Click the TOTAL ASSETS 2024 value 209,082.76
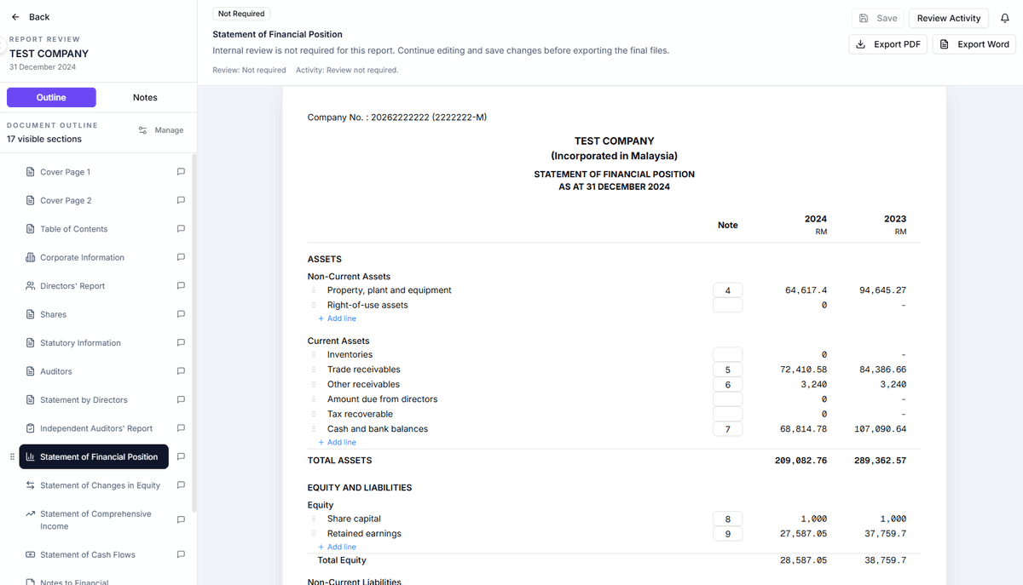 [x=800, y=461]
